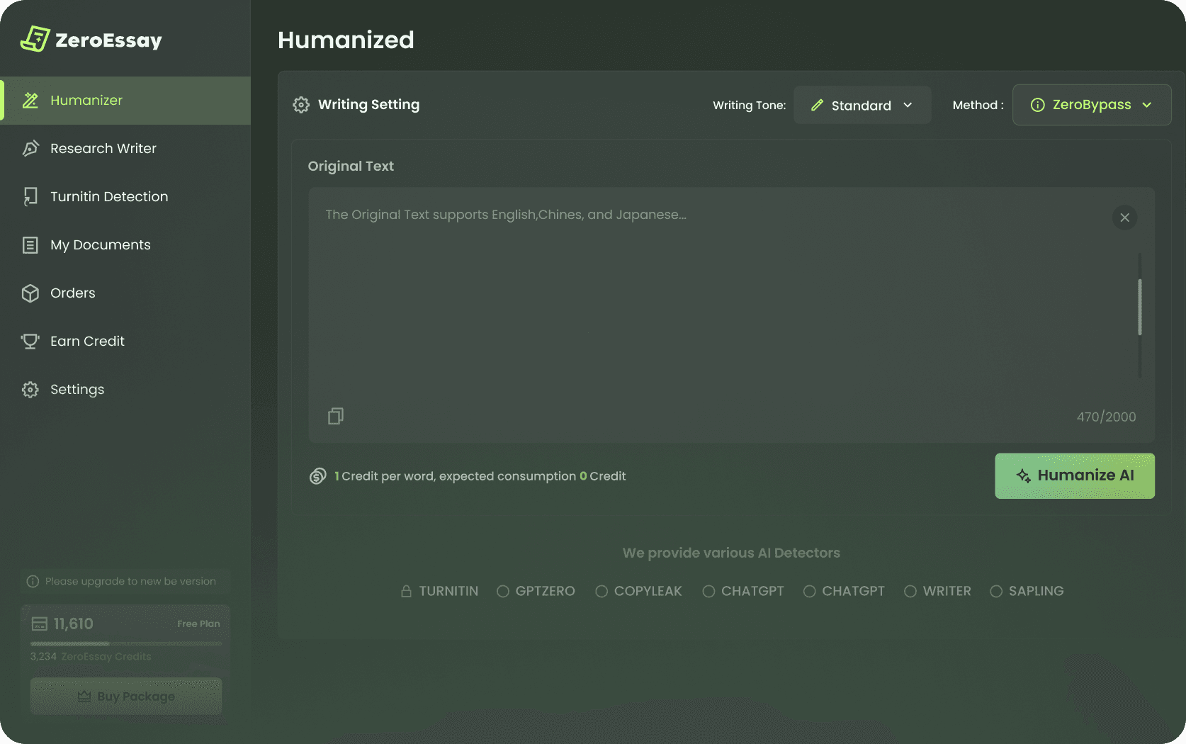The image size is (1186, 744).
Task: Open the Humanizer menu item
Action: coord(125,101)
